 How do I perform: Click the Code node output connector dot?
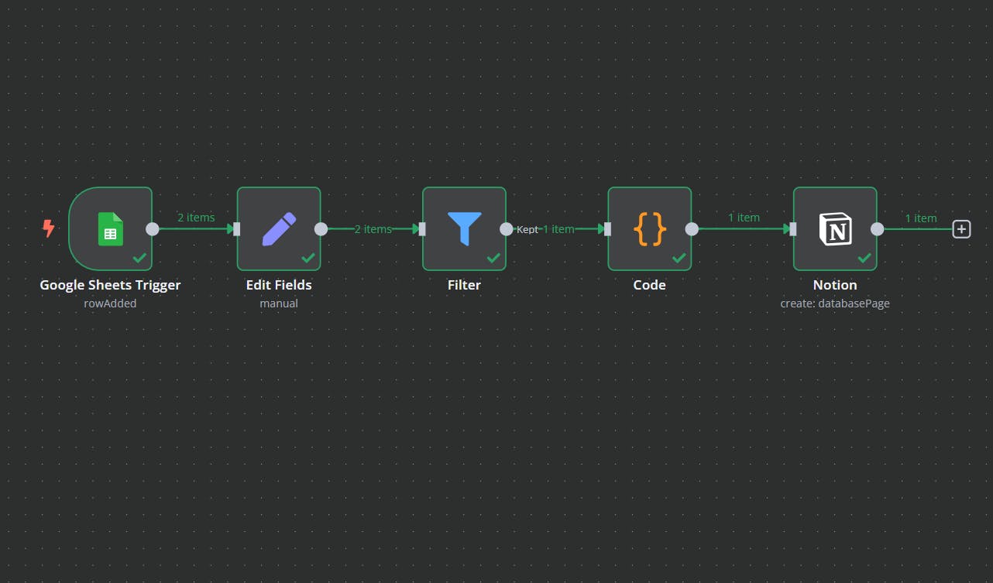(x=692, y=228)
